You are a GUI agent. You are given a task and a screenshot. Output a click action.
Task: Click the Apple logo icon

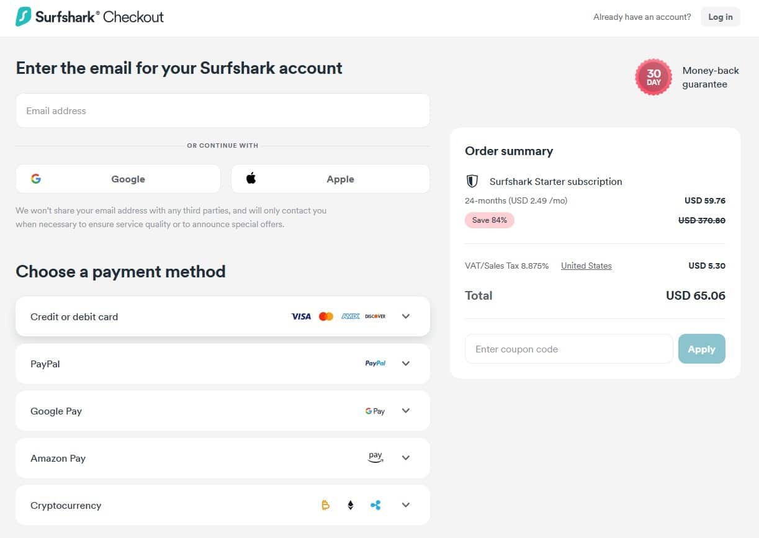(251, 179)
